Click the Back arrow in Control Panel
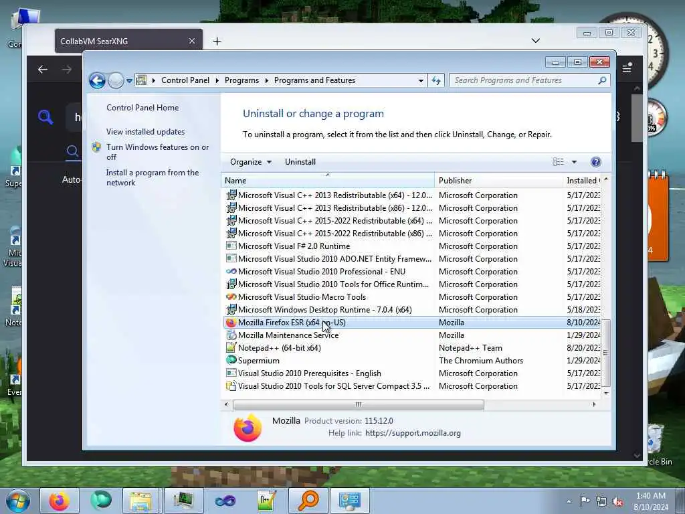685x514 pixels. 97,80
